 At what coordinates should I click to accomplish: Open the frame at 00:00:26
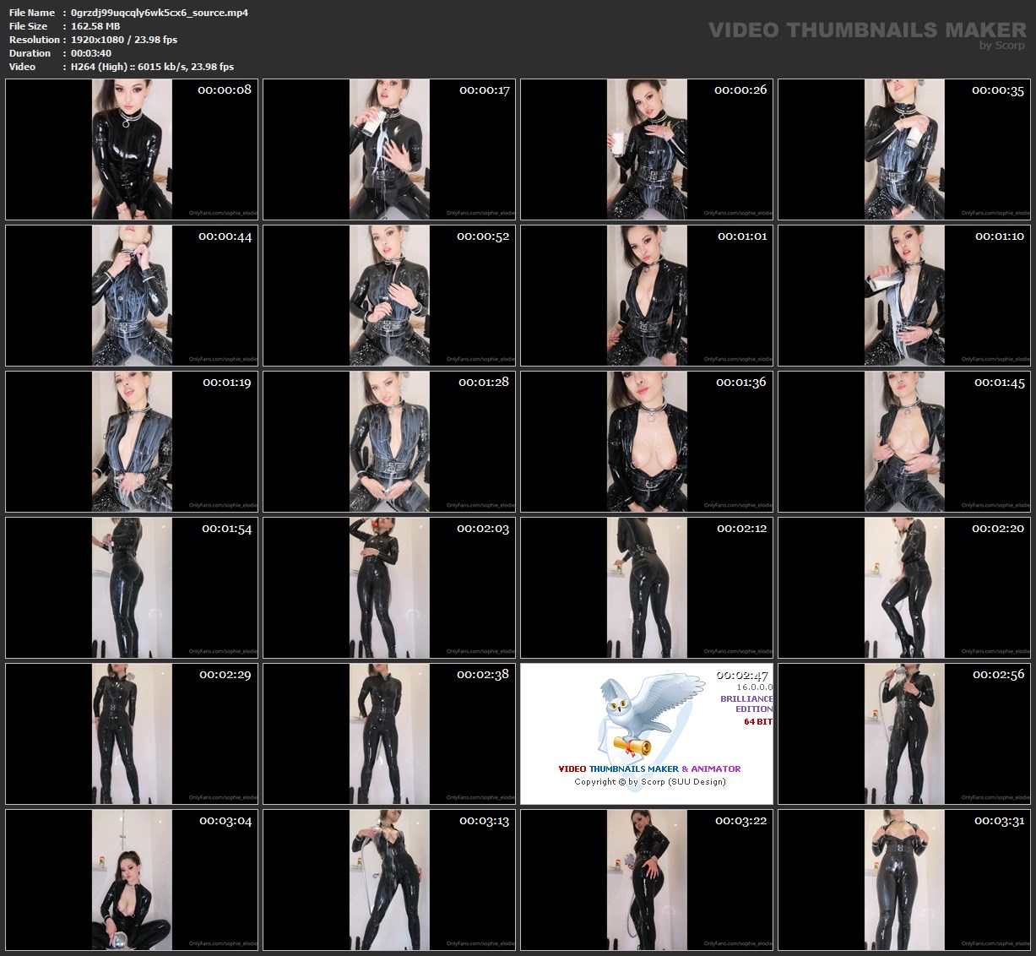tap(647, 149)
